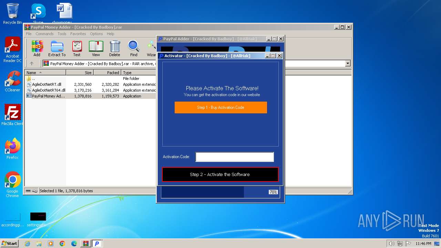The width and height of the screenshot is (441, 248).
Task: Select the FileZilla Client desktop icon
Action: click(12, 115)
